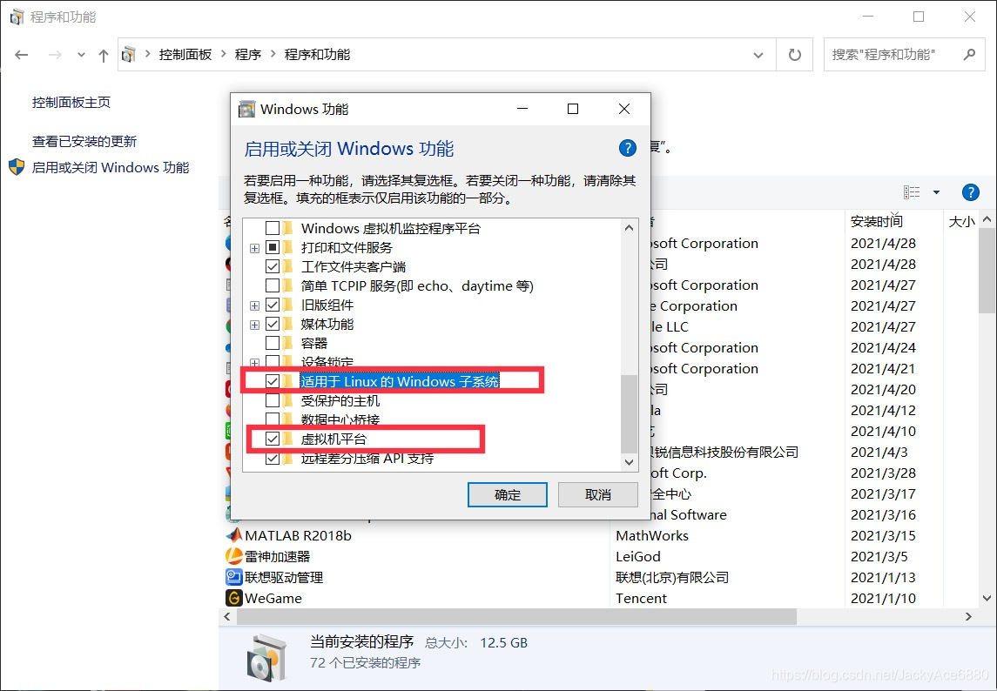The image size is (997, 691).
Task: Enable the 容器 checkbox
Action: (x=273, y=343)
